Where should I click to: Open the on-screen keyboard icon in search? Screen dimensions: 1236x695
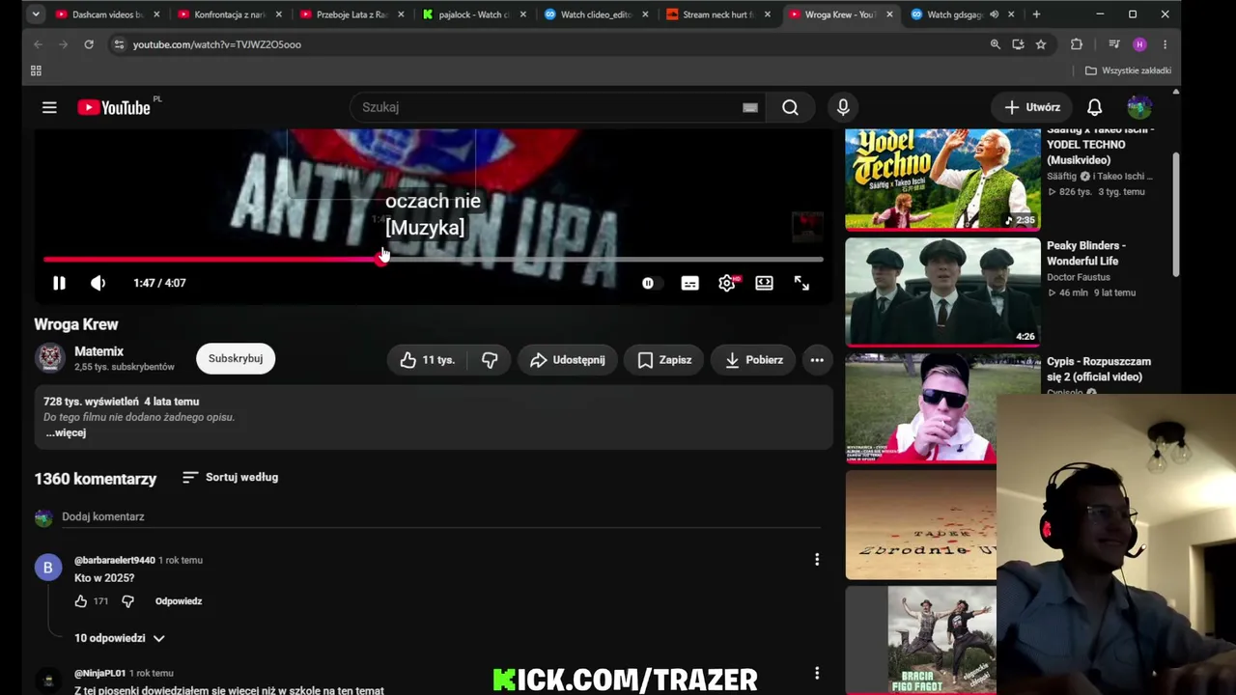(x=749, y=107)
